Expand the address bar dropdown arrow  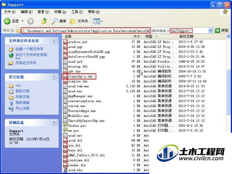click(x=210, y=31)
